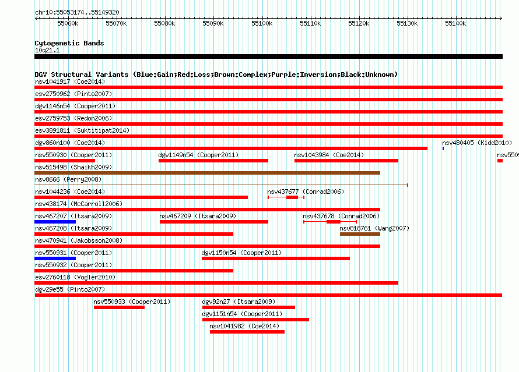Click the esv2760118 (Vogler2010) label
The image size is (519, 372).
point(75,277)
